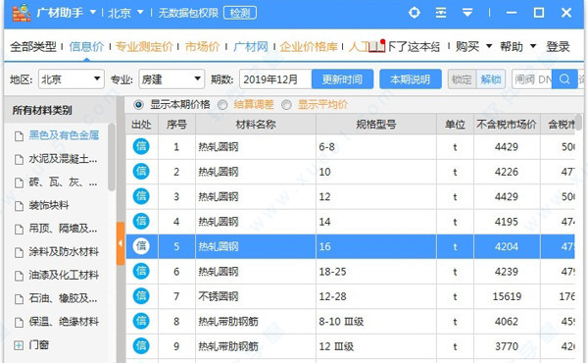This screenshot has height=363, width=588.
Task: Click the 信 source icon in row 1
Action: tap(141, 146)
